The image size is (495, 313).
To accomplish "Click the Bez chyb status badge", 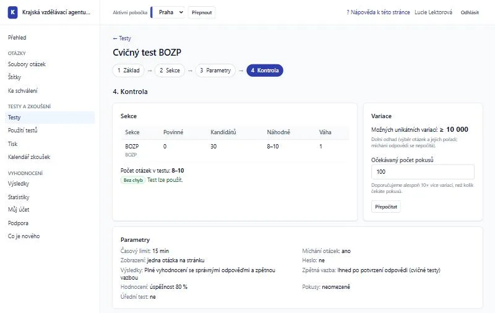I will pos(133,180).
